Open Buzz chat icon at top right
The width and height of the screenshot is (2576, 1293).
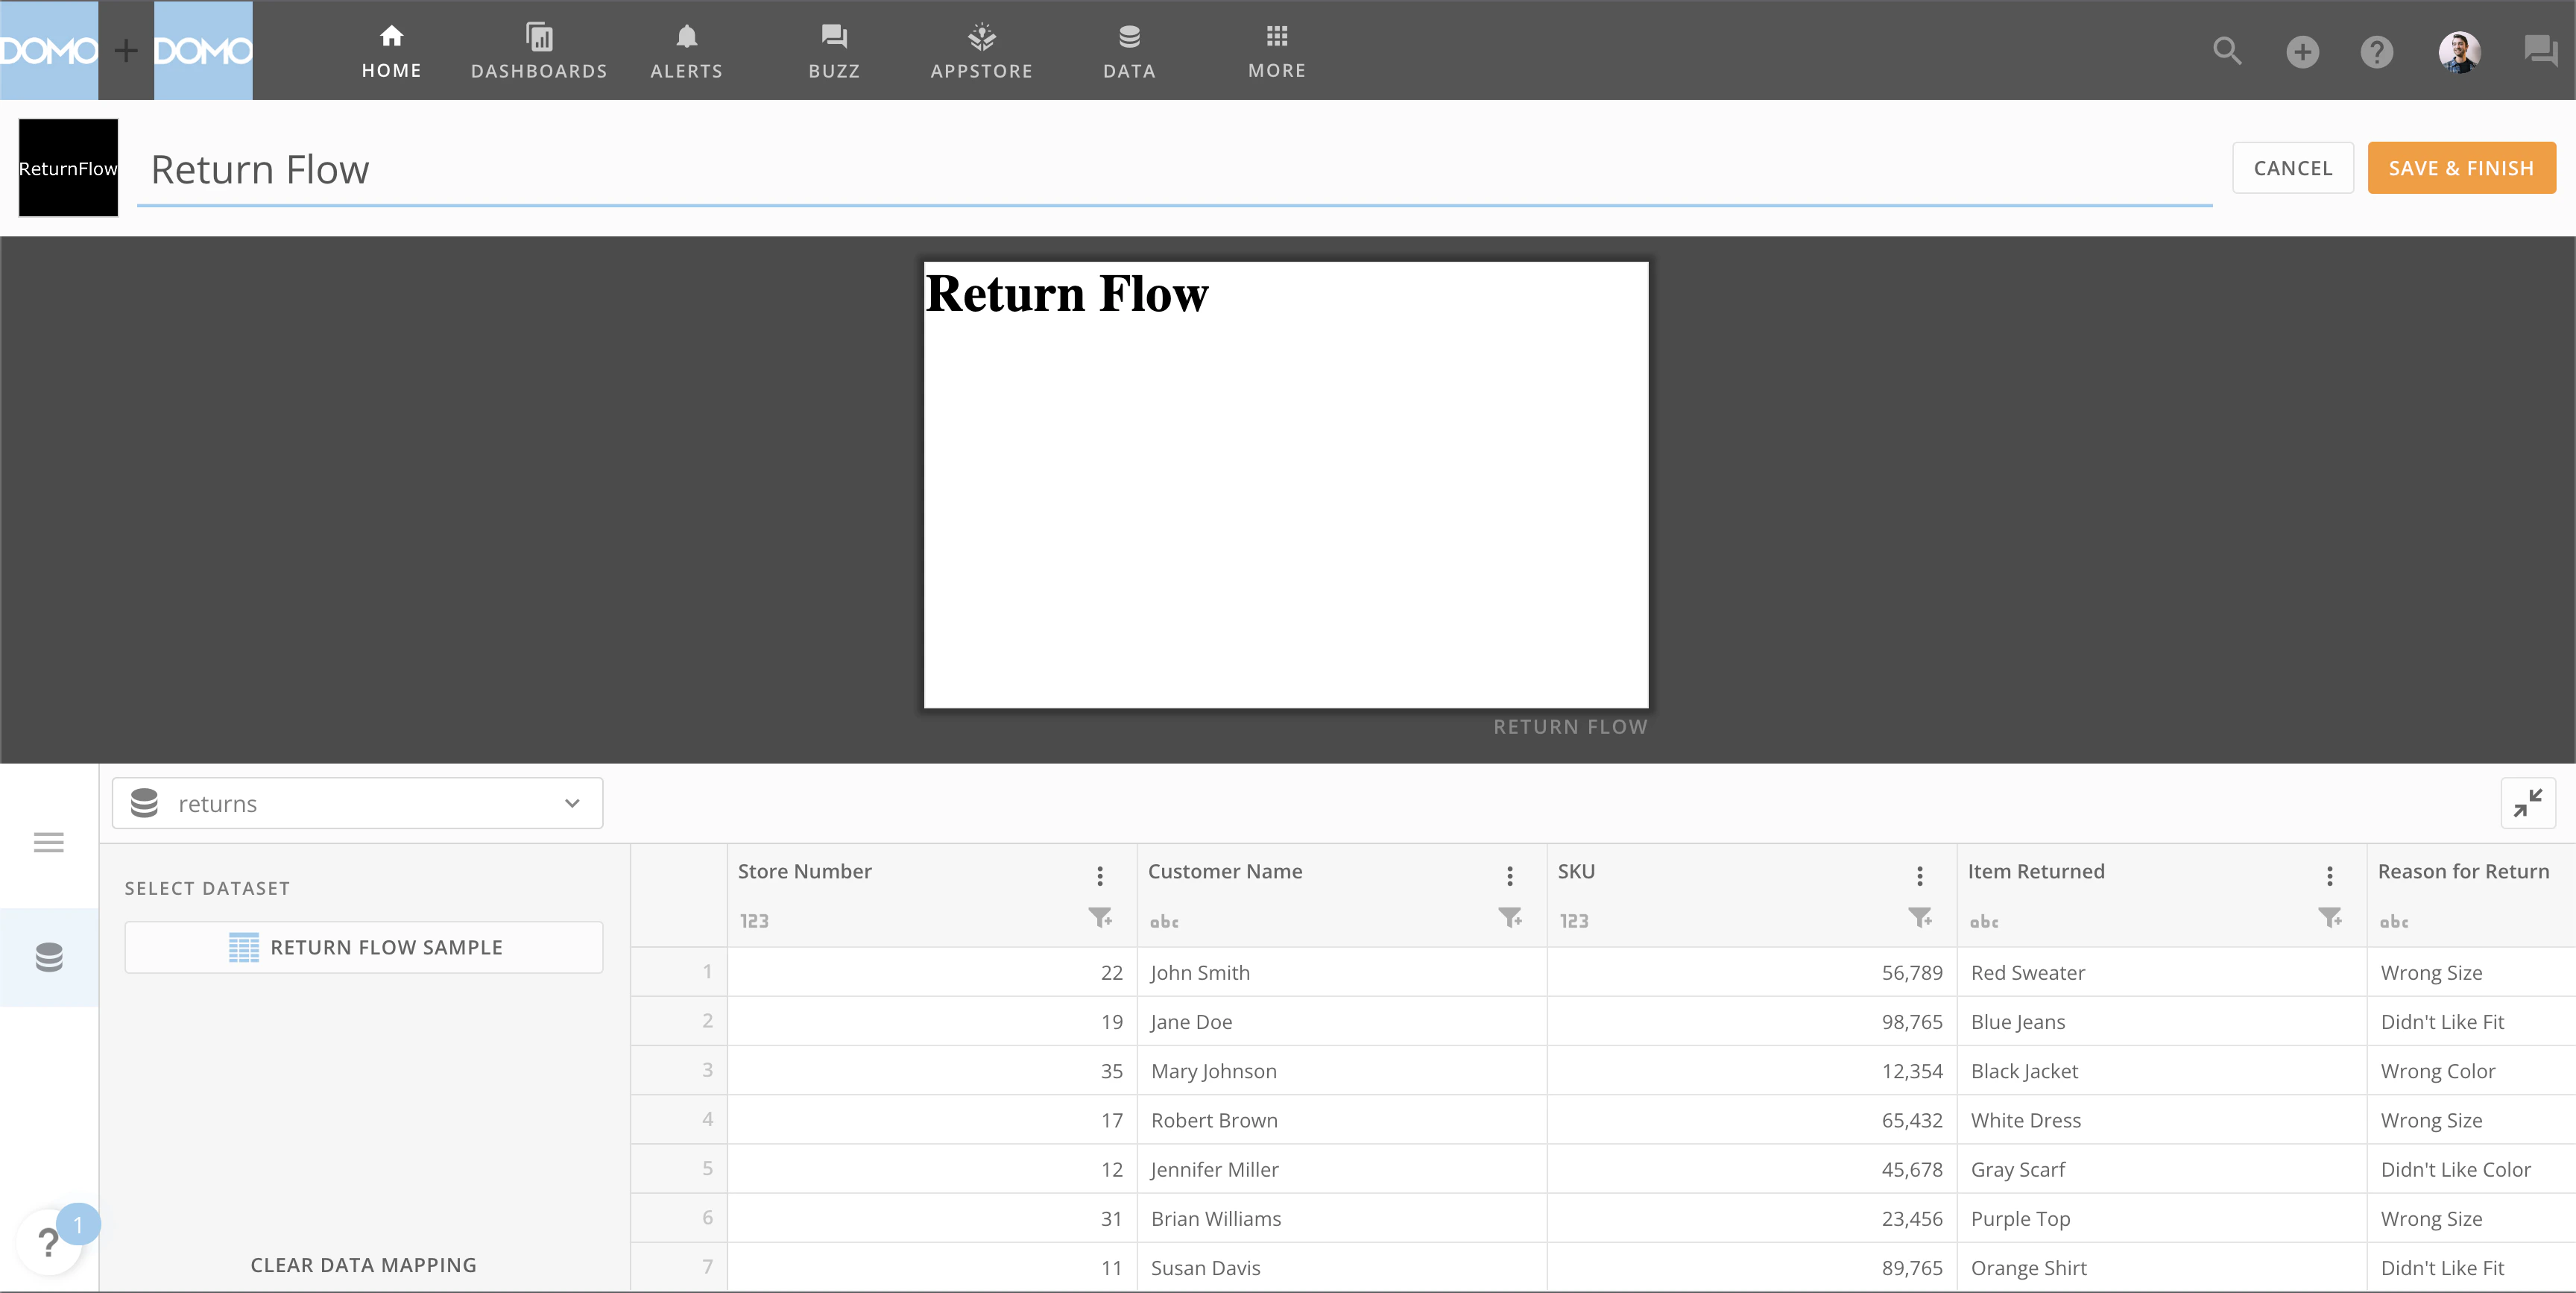pyautogui.click(x=2540, y=51)
